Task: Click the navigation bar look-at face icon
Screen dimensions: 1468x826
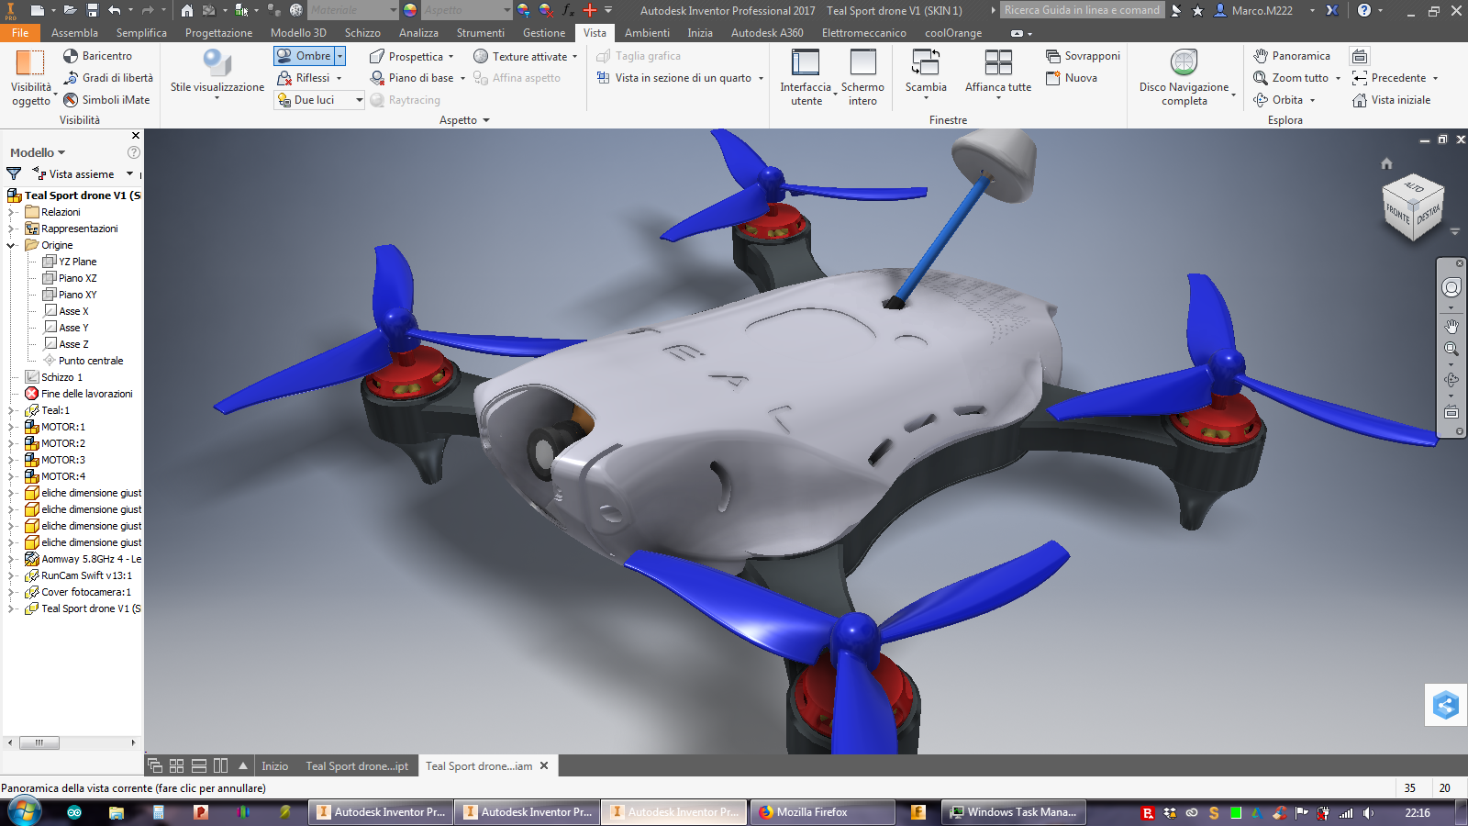Action: pyautogui.click(x=1451, y=412)
